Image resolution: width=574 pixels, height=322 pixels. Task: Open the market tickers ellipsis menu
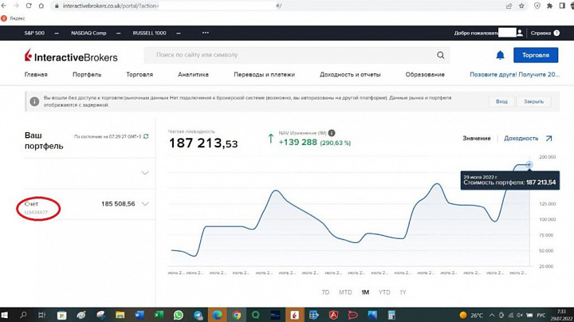point(206,33)
